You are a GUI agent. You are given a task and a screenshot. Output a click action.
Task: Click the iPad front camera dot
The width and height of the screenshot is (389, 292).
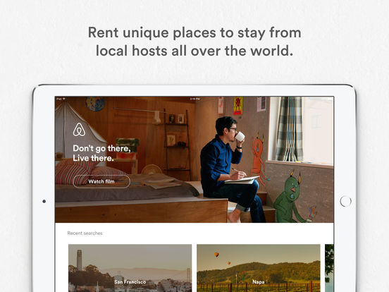click(x=44, y=201)
